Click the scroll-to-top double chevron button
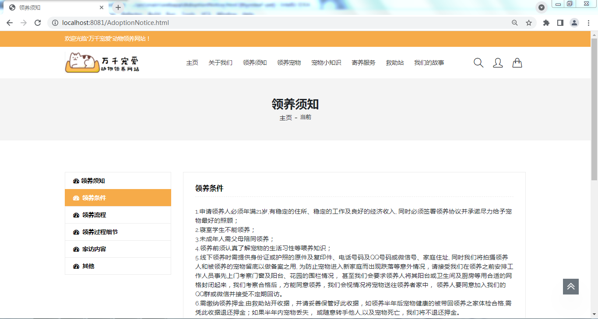 (571, 287)
